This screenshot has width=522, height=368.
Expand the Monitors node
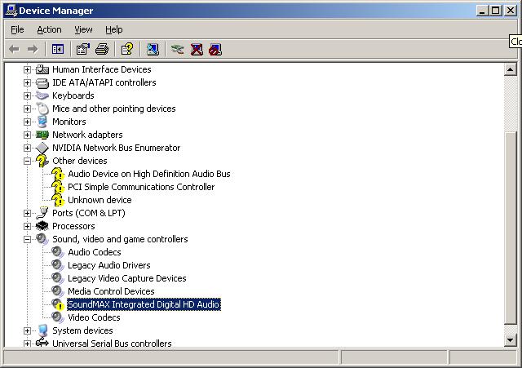27,122
